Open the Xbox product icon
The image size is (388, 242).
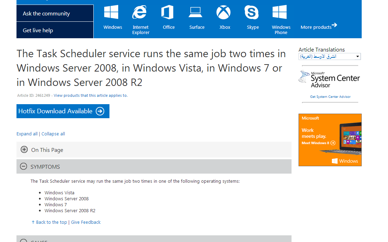click(x=223, y=12)
